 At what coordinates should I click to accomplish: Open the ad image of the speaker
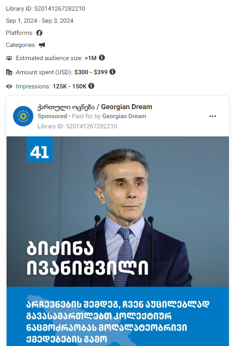point(117,212)
